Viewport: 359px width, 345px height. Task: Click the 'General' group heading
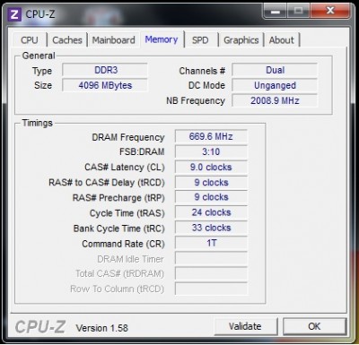(x=39, y=56)
